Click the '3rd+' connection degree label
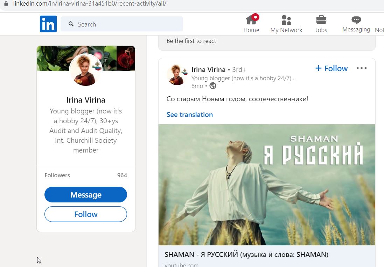384x267 pixels. (239, 69)
